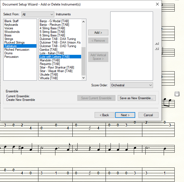Open the Select From dropdown
This screenshot has width=184, height=182.
click(x=38, y=14)
